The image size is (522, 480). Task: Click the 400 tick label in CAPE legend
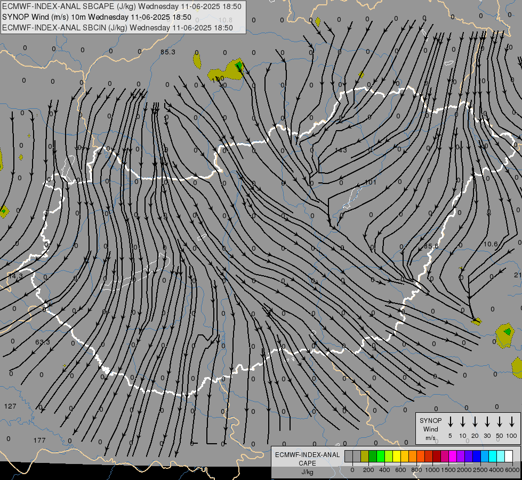[384, 470]
